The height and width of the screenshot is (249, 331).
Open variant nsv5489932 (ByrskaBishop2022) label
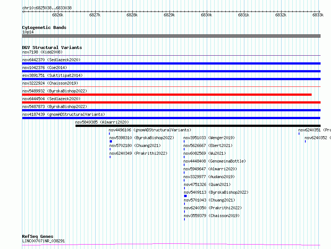pos(55,91)
